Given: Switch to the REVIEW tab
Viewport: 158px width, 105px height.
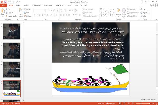Looking at the screenshot, I should point(69,5).
